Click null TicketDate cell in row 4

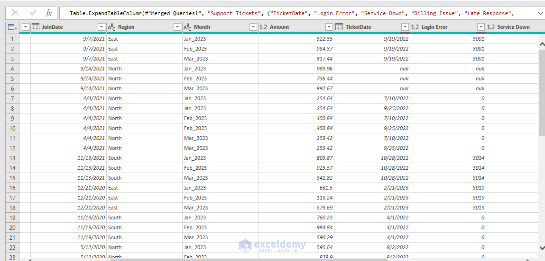click(372, 69)
